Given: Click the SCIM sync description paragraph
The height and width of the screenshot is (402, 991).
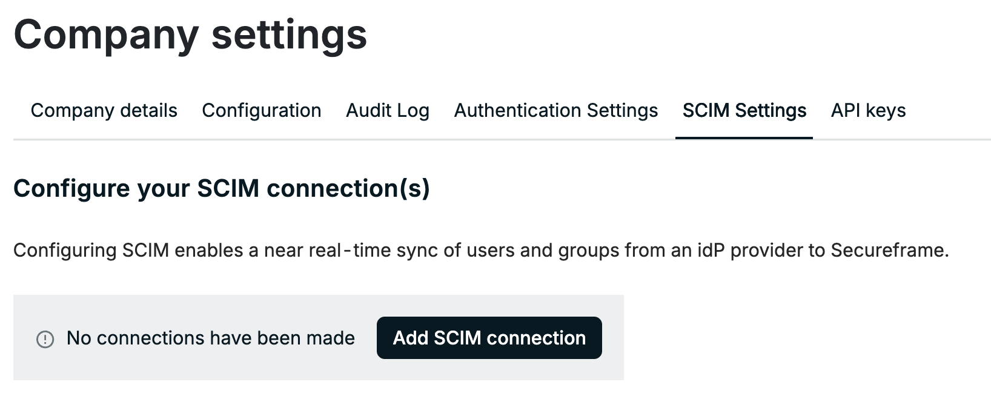Looking at the screenshot, I should pos(481,250).
